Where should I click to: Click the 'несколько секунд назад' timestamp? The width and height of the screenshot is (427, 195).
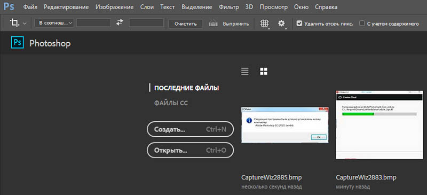pyautogui.click(x=272, y=188)
